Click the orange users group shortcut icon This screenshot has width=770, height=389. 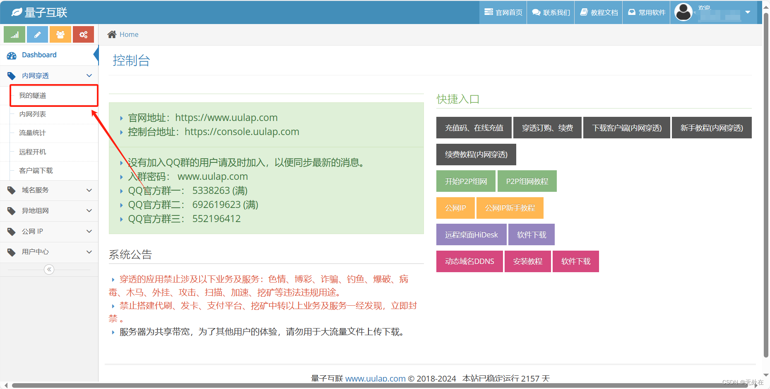pyautogui.click(x=60, y=35)
